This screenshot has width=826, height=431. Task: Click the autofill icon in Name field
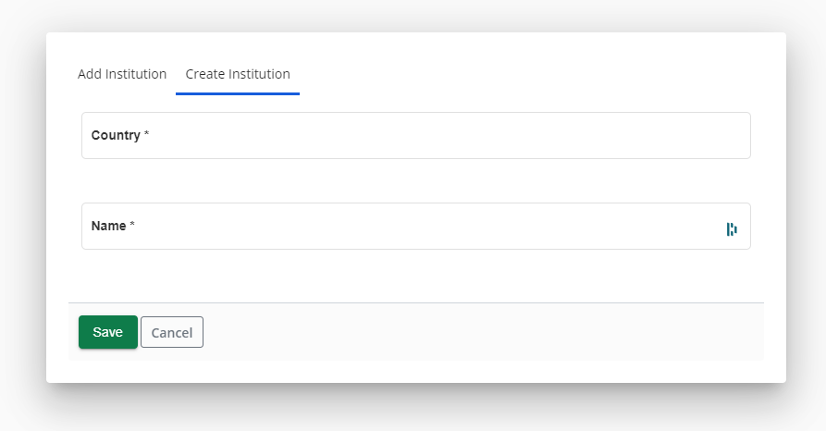[732, 229]
